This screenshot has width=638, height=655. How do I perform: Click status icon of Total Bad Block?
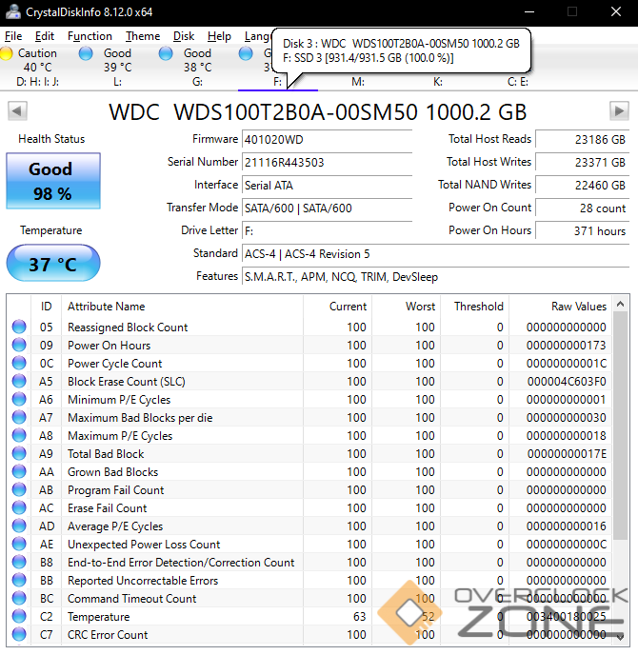tap(19, 454)
